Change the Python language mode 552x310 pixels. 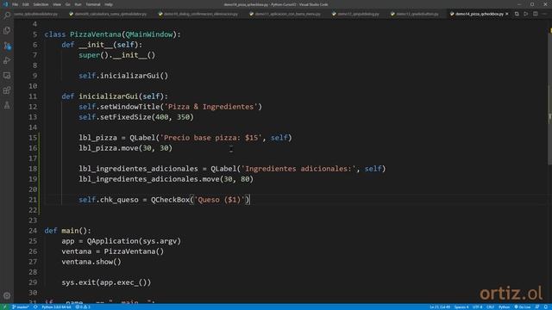click(x=504, y=307)
